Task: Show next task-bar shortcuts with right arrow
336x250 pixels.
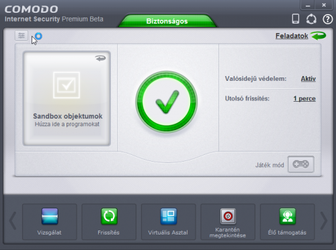Action: click(x=324, y=221)
